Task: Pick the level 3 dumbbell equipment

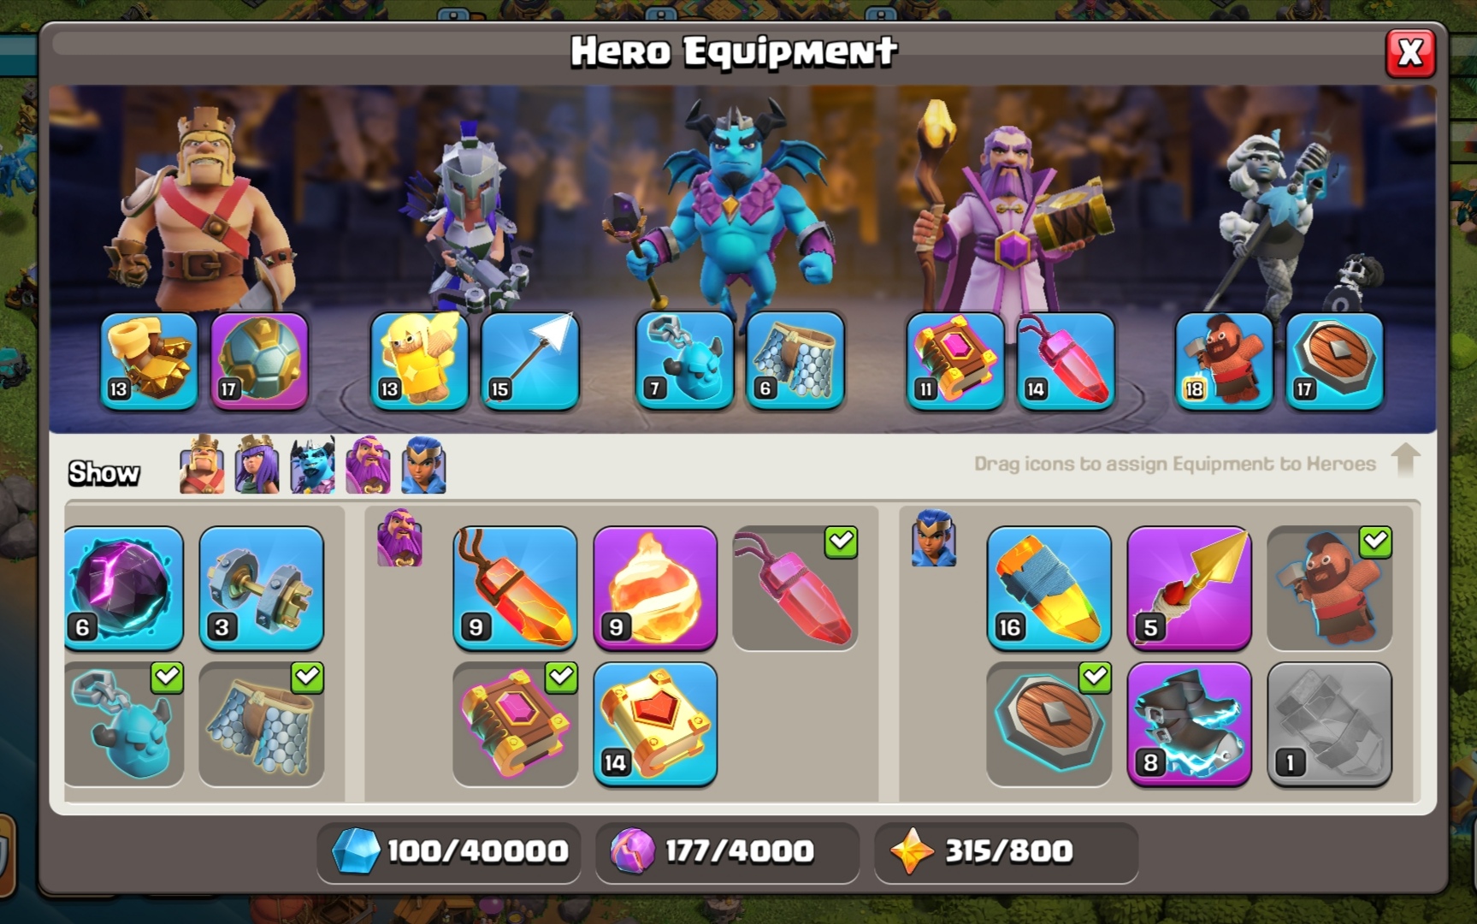Action: [x=262, y=589]
